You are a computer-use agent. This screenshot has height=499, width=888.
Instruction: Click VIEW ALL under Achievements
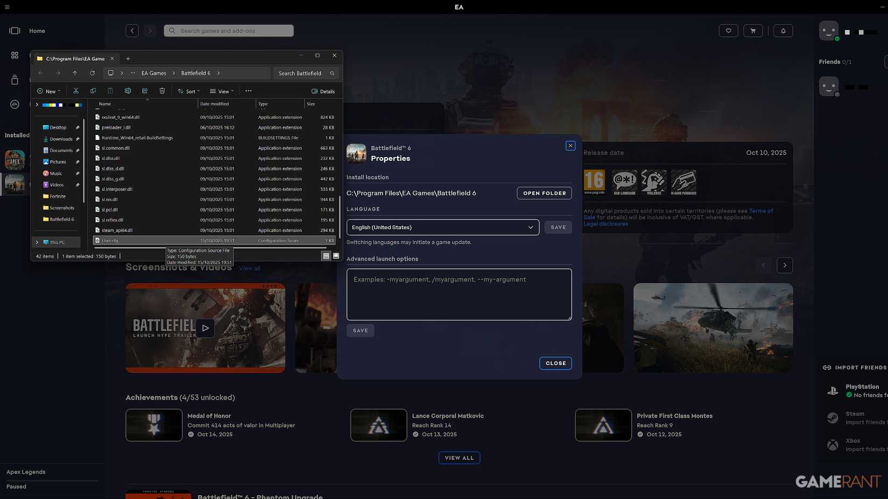point(459,458)
